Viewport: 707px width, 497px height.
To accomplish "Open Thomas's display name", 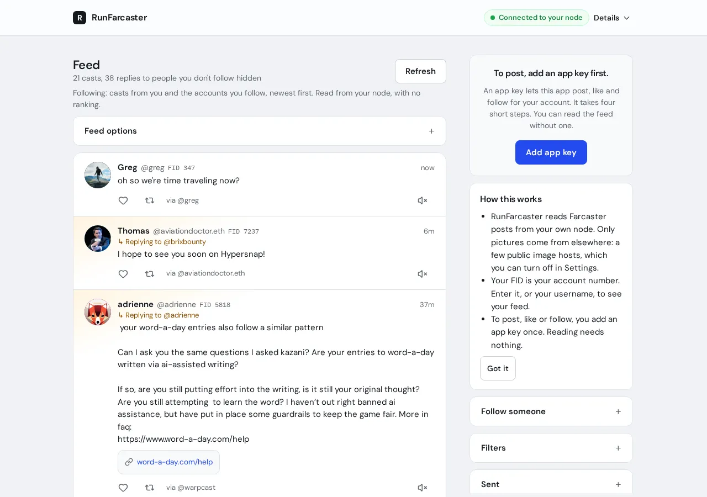I will (x=134, y=231).
